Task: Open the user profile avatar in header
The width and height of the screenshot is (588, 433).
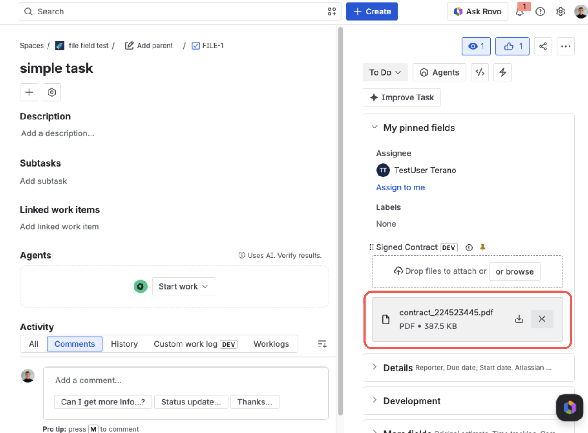Action: point(581,11)
